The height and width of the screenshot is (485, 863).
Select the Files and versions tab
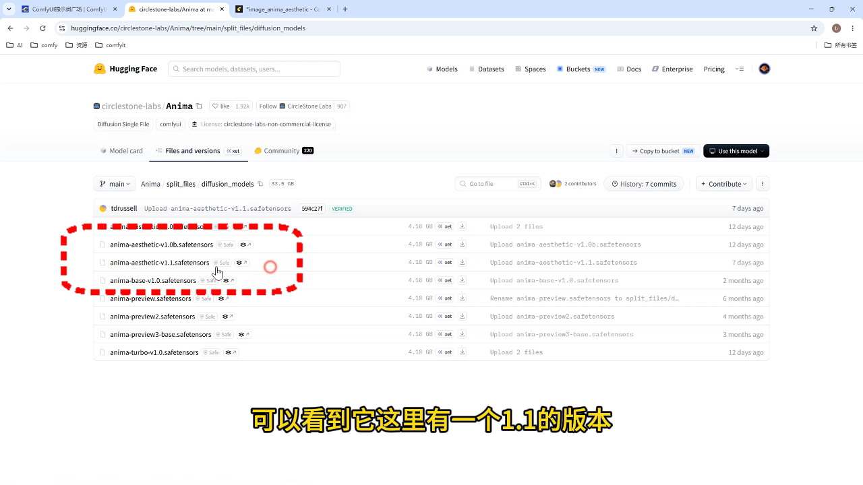click(x=198, y=151)
